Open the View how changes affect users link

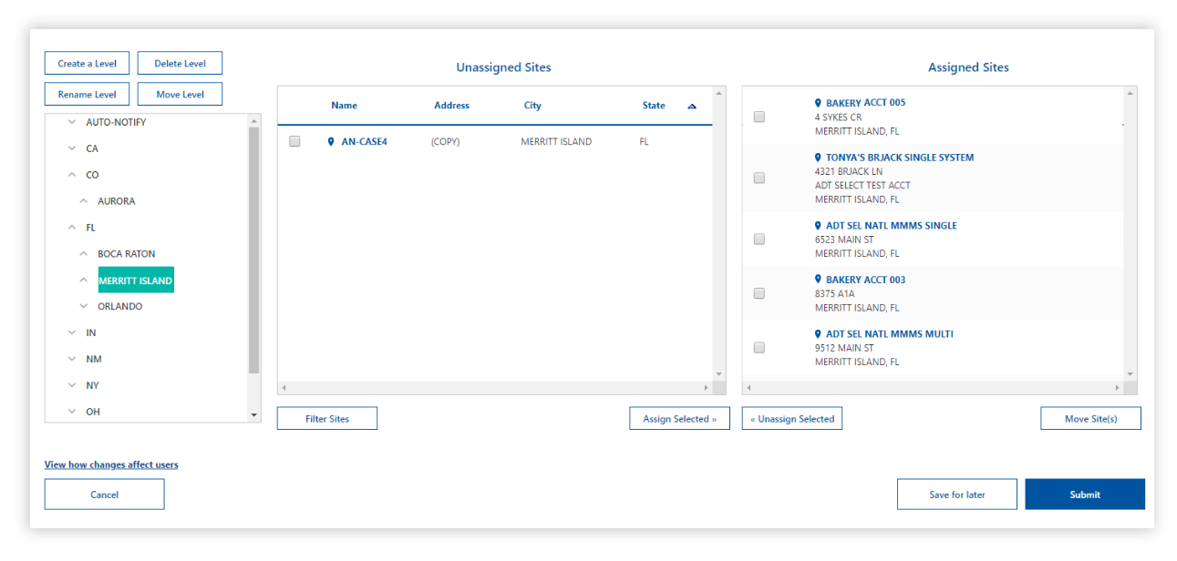coord(111,464)
